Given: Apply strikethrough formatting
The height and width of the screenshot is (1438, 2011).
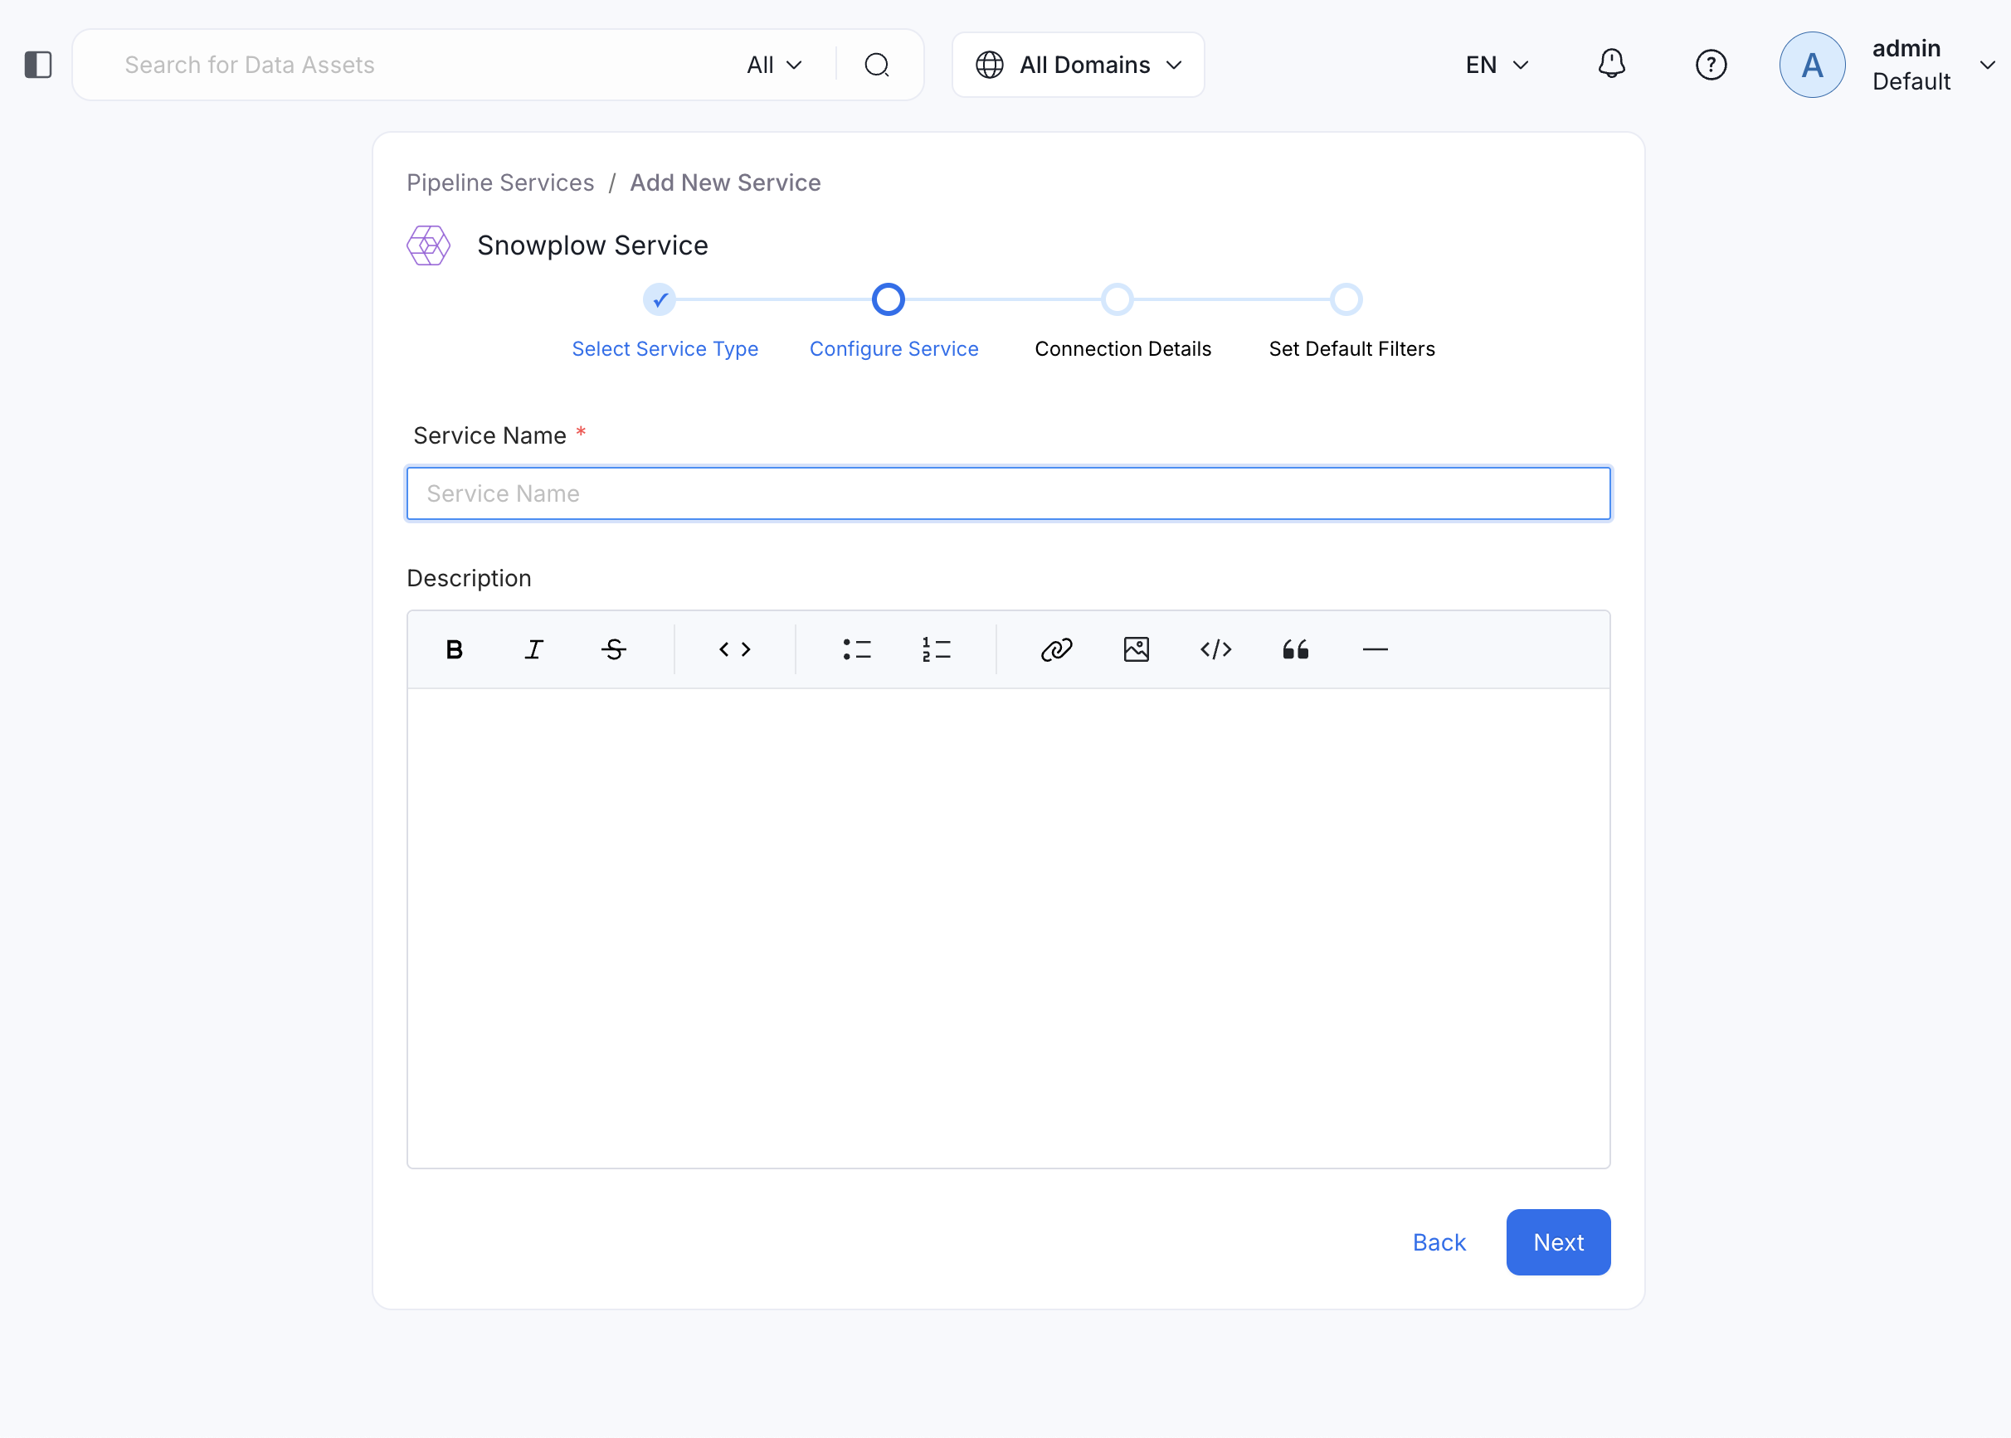Looking at the screenshot, I should click(x=613, y=650).
